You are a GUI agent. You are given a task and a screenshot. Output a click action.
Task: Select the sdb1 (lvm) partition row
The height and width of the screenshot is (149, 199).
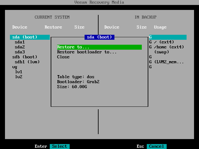click(27, 62)
